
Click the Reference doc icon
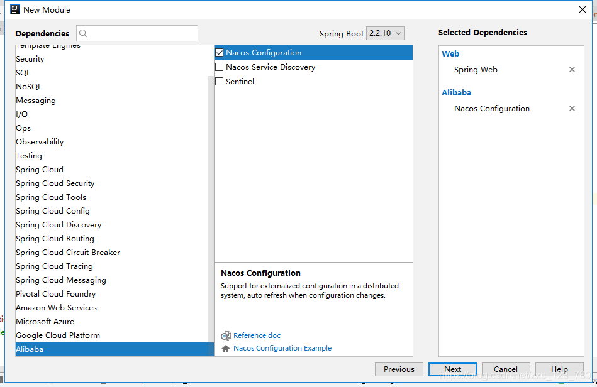tap(226, 335)
